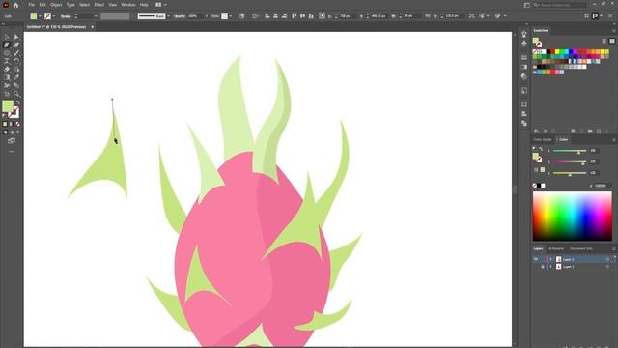Open the Swatch Libraries menu icon
This screenshot has height=348, width=618.
pos(537,131)
